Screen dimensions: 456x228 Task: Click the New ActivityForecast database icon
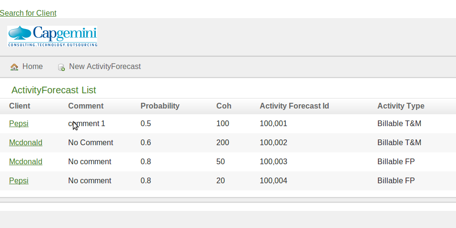[x=61, y=68]
